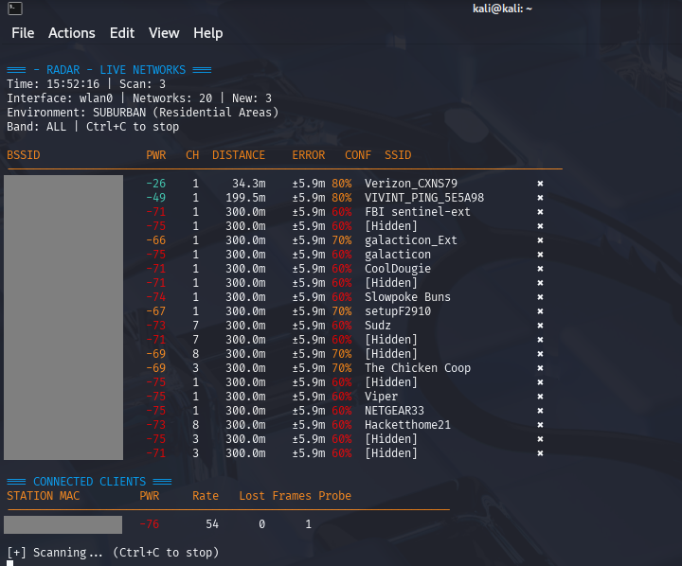This screenshot has height=566, width=682.
Task: Select the Verizon_CXNS79 SSID text
Action: pos(410,184)
